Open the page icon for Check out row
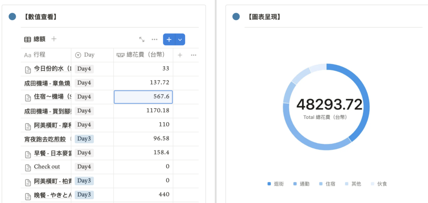This screenshot has height=203, width=428. click(28, 167)
